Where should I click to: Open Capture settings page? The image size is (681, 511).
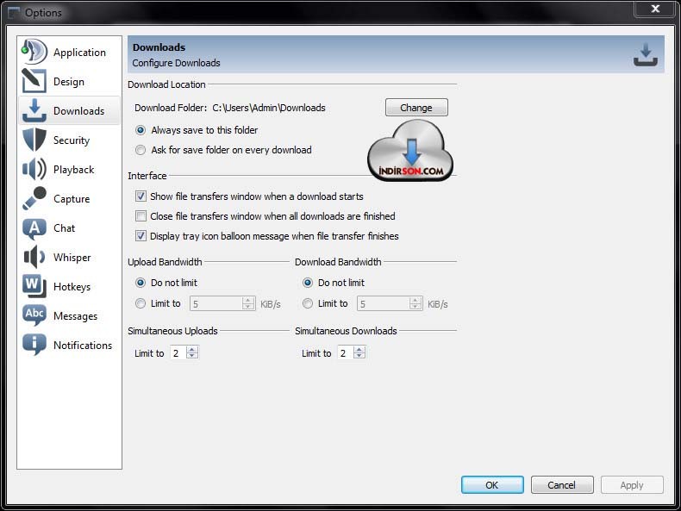[x=70, y=198]
